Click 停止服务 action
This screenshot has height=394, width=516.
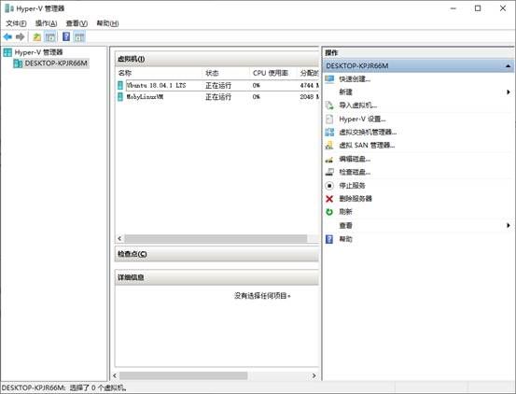(352, 186)
